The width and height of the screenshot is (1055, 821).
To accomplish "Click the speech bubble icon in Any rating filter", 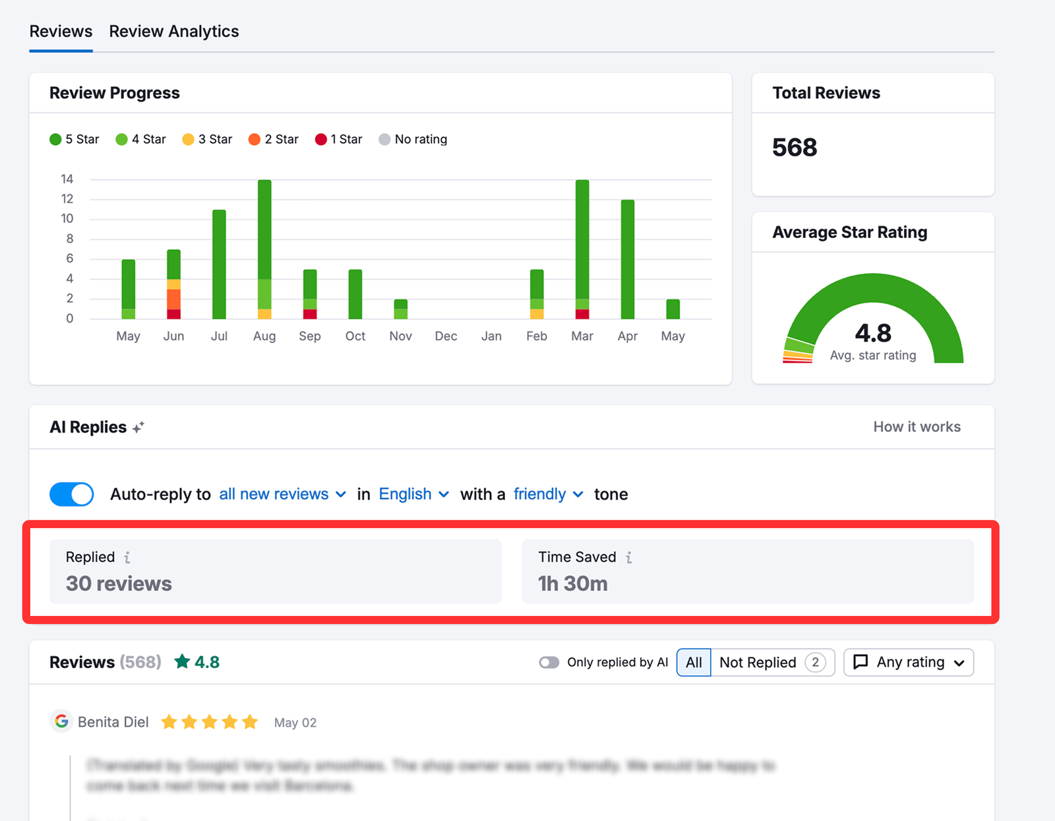I will (x=861, y=662).
